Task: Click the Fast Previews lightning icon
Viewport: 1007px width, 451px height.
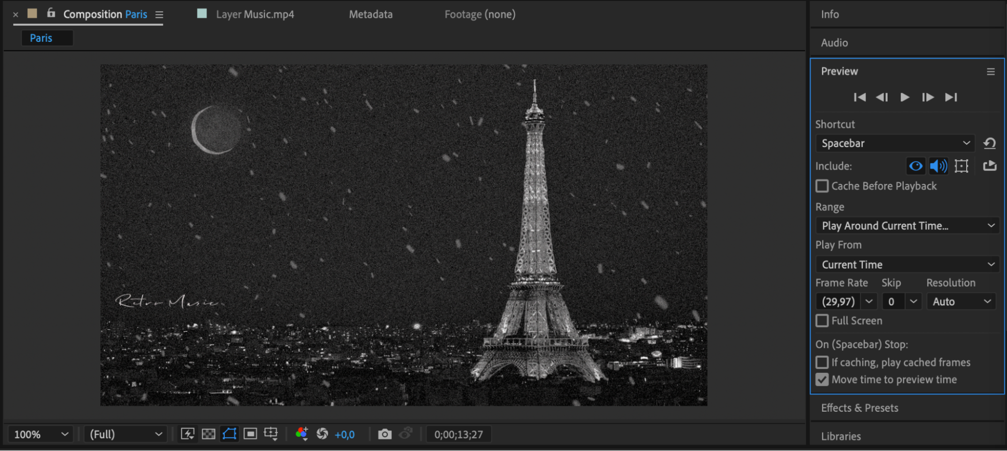Action: [187, 434]
